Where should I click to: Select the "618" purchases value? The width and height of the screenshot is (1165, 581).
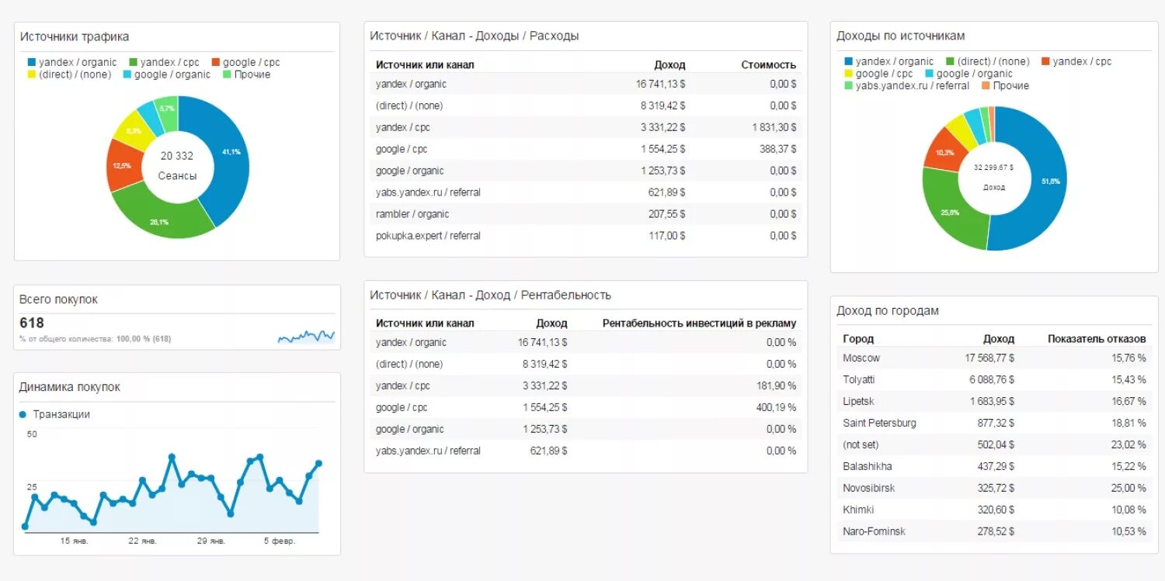click(32, 323)
